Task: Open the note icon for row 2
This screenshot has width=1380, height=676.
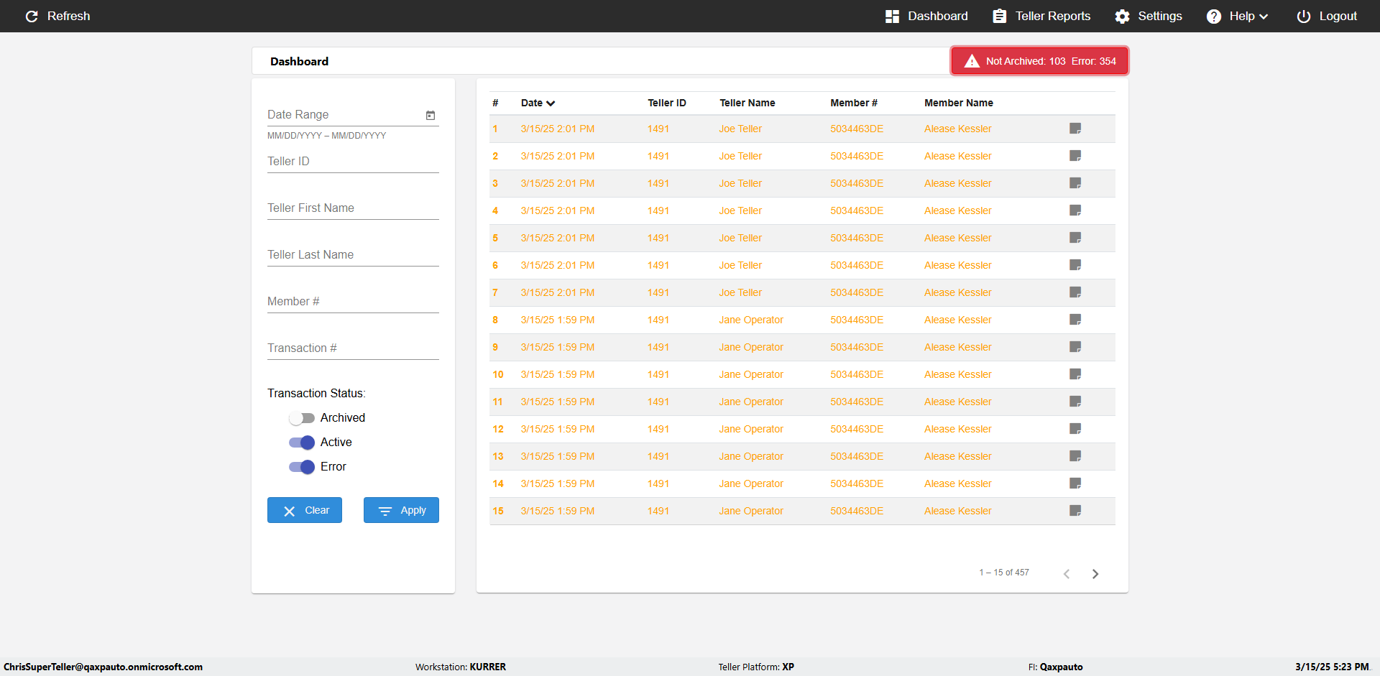Action: tap(1075, 156)
